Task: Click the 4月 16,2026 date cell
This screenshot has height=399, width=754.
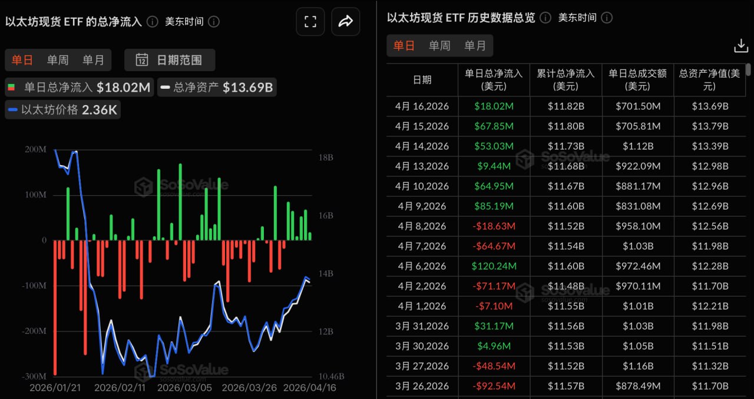Action: (x=422, y=106)
